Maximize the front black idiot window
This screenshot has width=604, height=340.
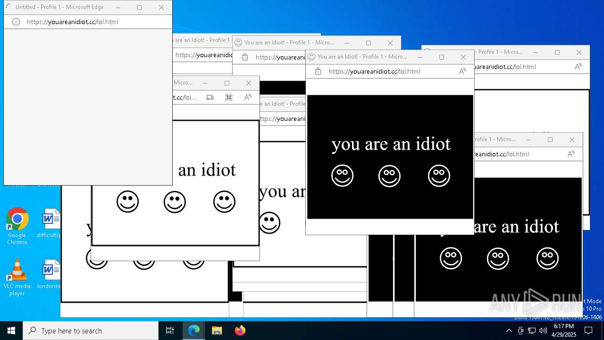click(x=442, y=57)
